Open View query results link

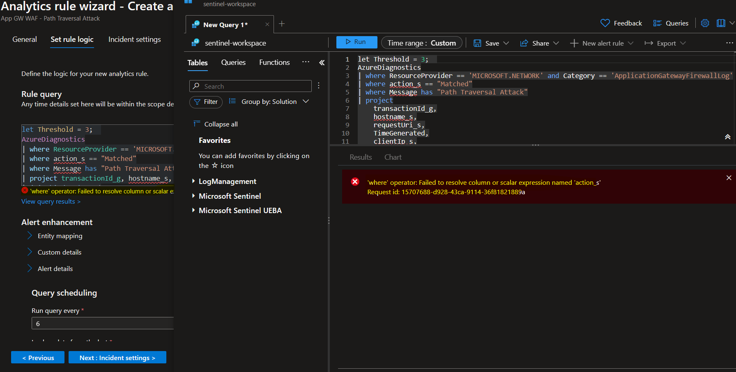(x=51, y=202)
